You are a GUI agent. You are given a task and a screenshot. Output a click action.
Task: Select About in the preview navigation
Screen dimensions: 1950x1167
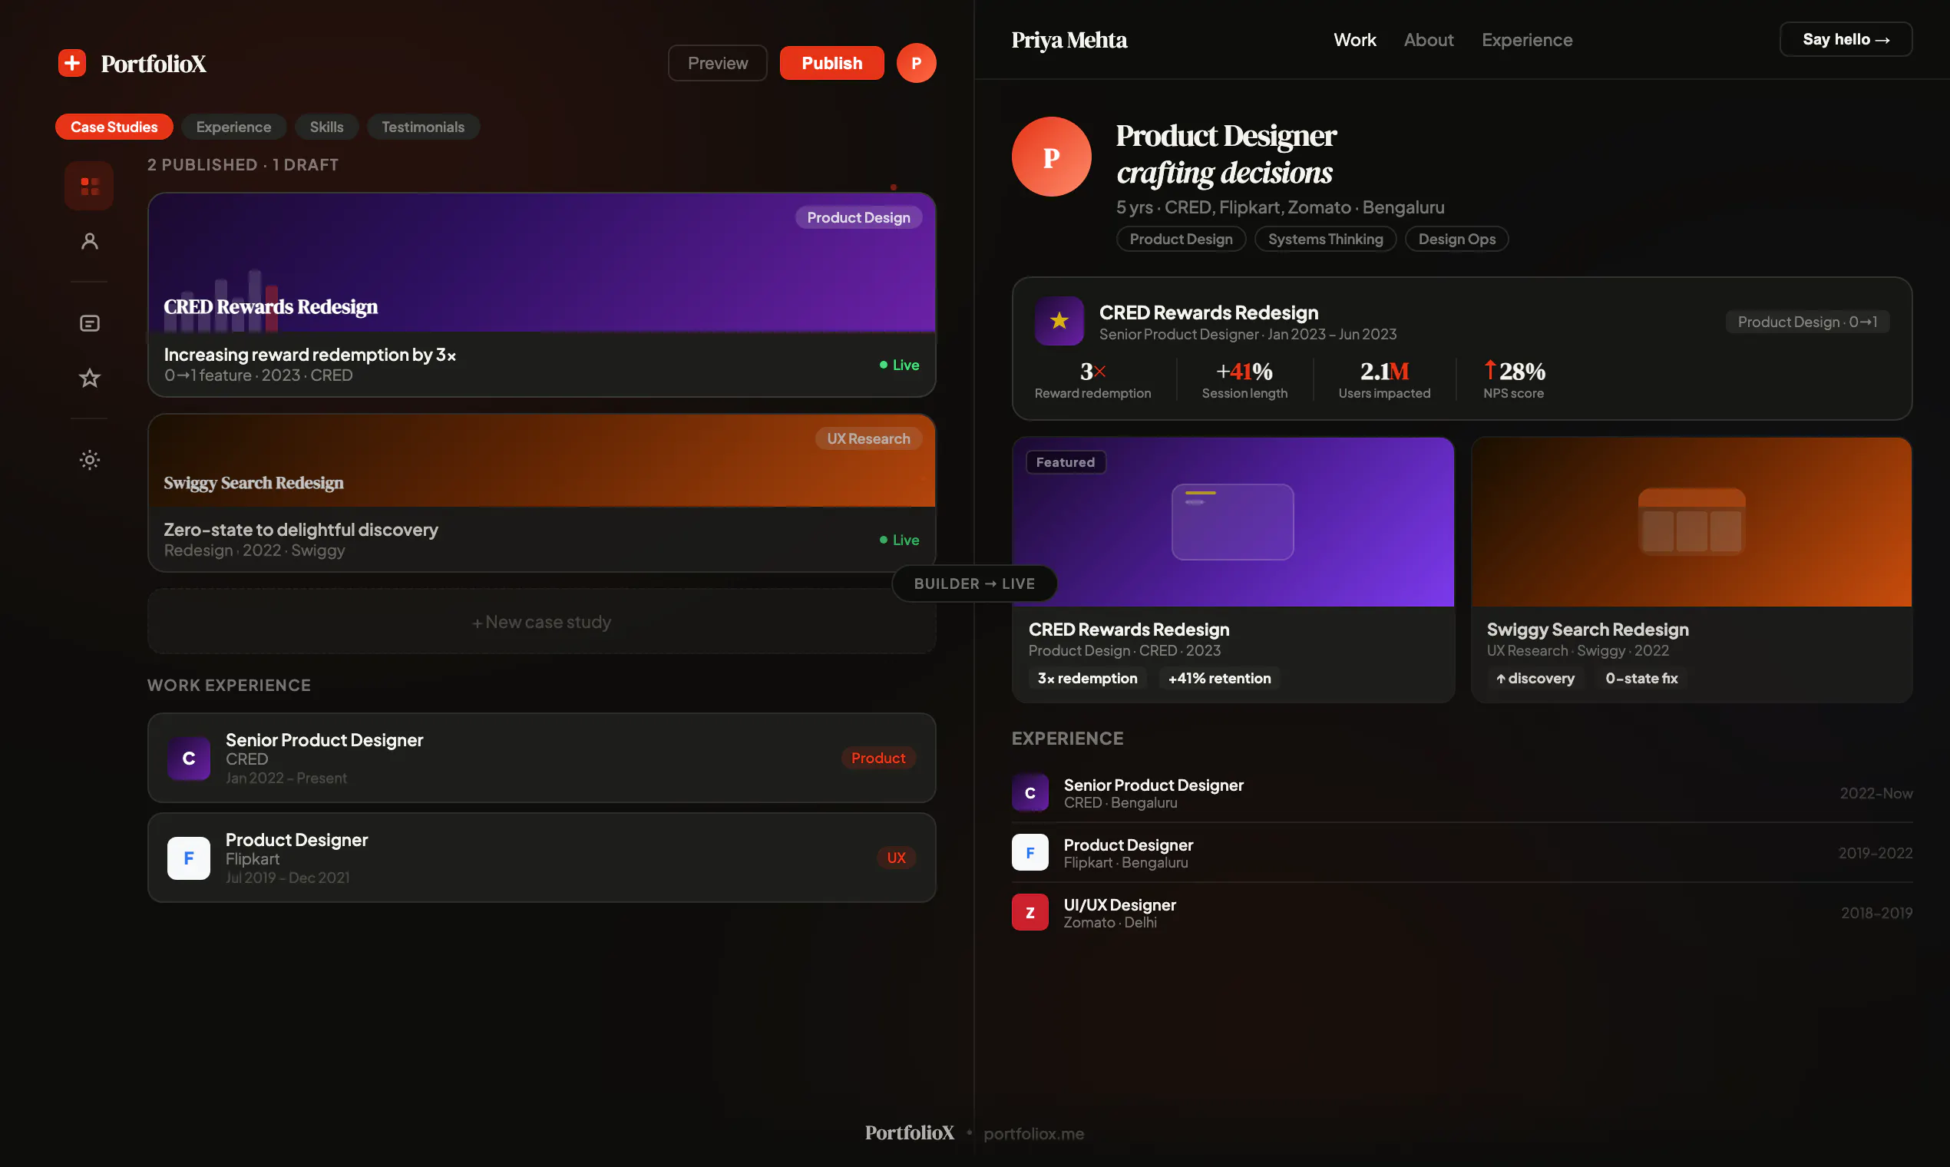click(1429, 39)
